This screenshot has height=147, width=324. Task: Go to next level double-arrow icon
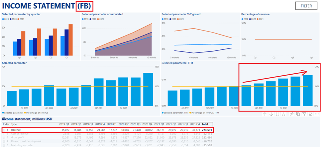(277, 114)
